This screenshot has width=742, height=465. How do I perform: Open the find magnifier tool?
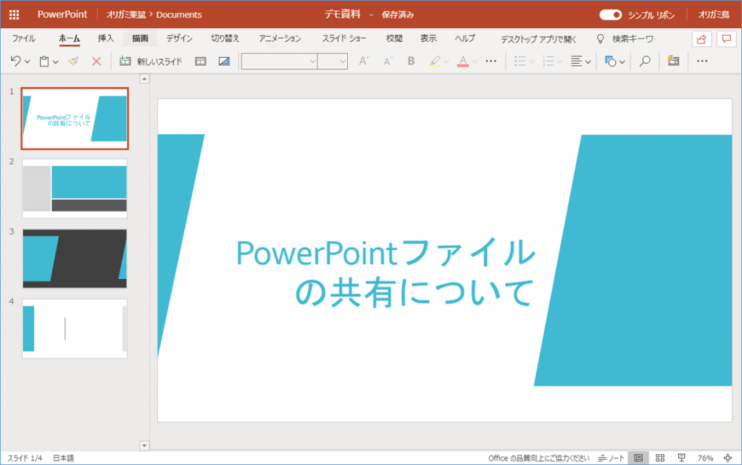tap(644, 61)
